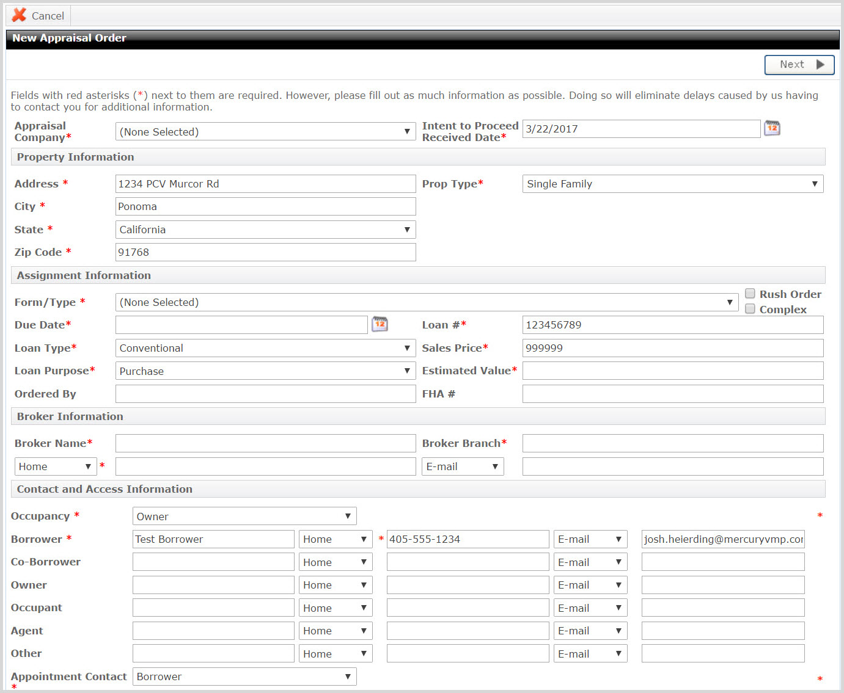Click the Address input field
The height and width of the screenshot is (693, 844).
tap(265, 184)
